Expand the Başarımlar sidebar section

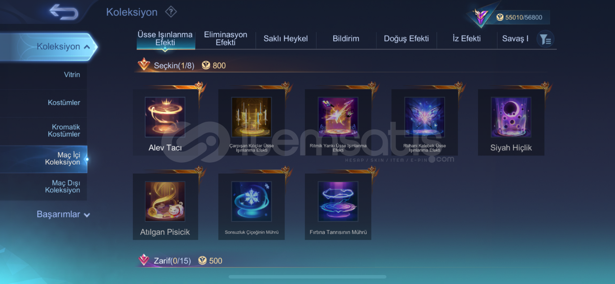coord(63,214)
